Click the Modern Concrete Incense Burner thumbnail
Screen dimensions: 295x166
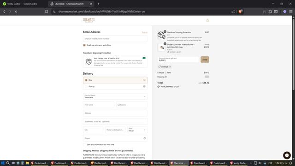tap(162, 47)
